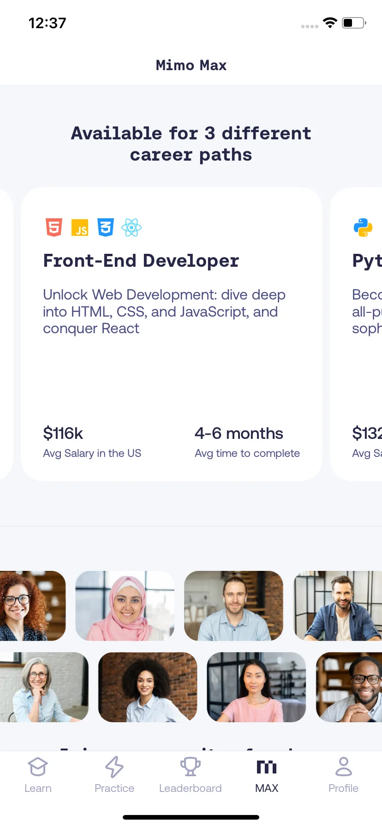Tap the 'Unlock Web Development' description text
The image size is (382, 827).
(x=164, y=312)
